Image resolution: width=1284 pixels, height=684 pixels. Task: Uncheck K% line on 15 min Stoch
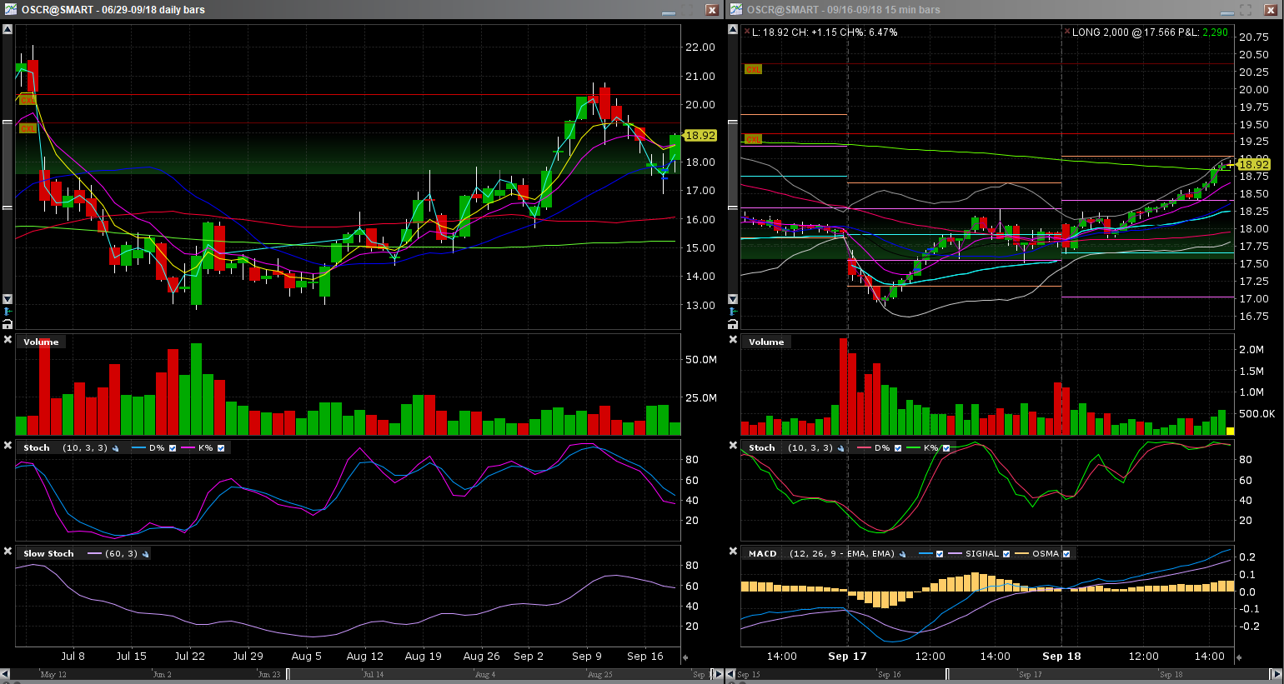click(946, 448)
